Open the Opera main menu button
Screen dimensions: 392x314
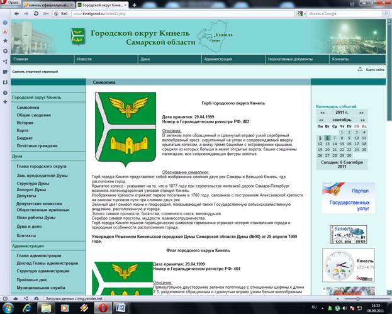(x=13, y=4)
